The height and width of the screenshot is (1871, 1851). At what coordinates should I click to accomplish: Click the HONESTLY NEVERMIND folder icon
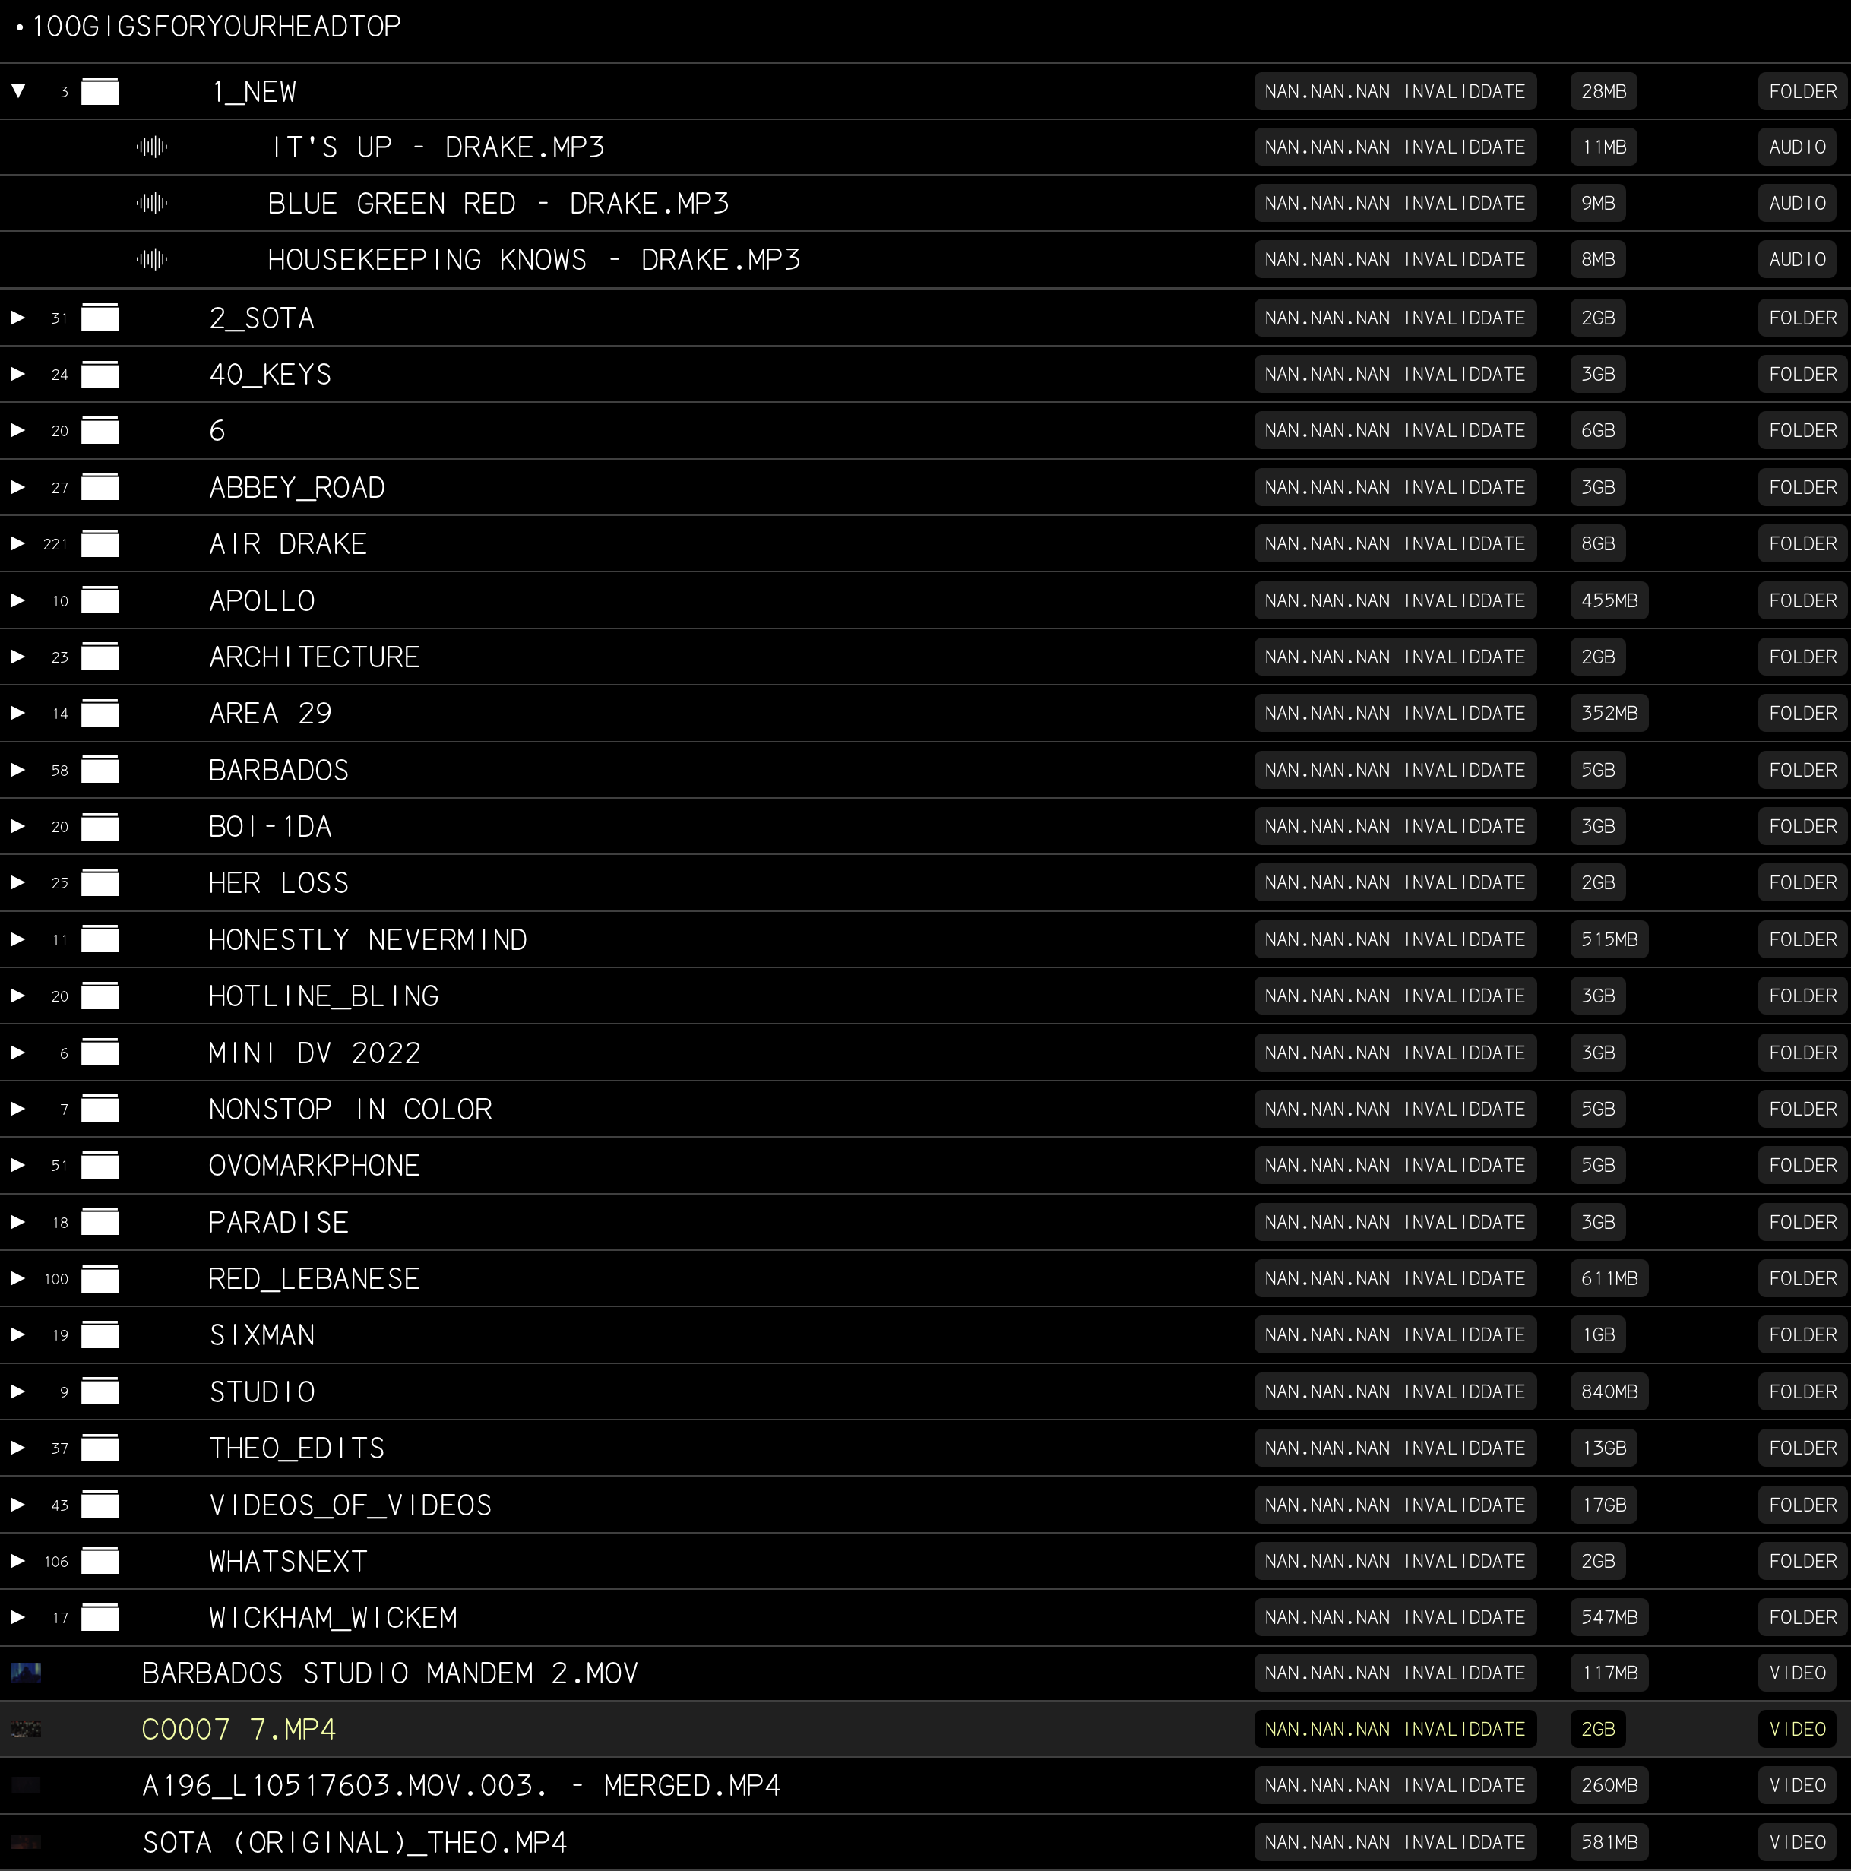[x=100, y=939]
